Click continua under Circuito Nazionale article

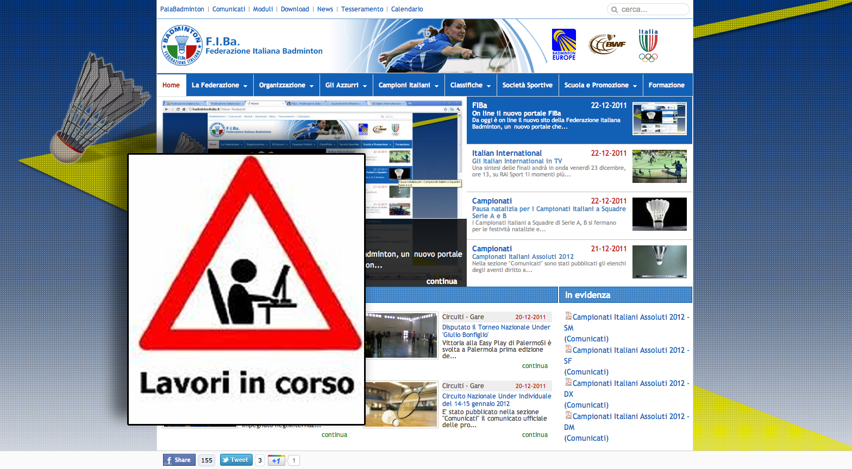[535, 435]
